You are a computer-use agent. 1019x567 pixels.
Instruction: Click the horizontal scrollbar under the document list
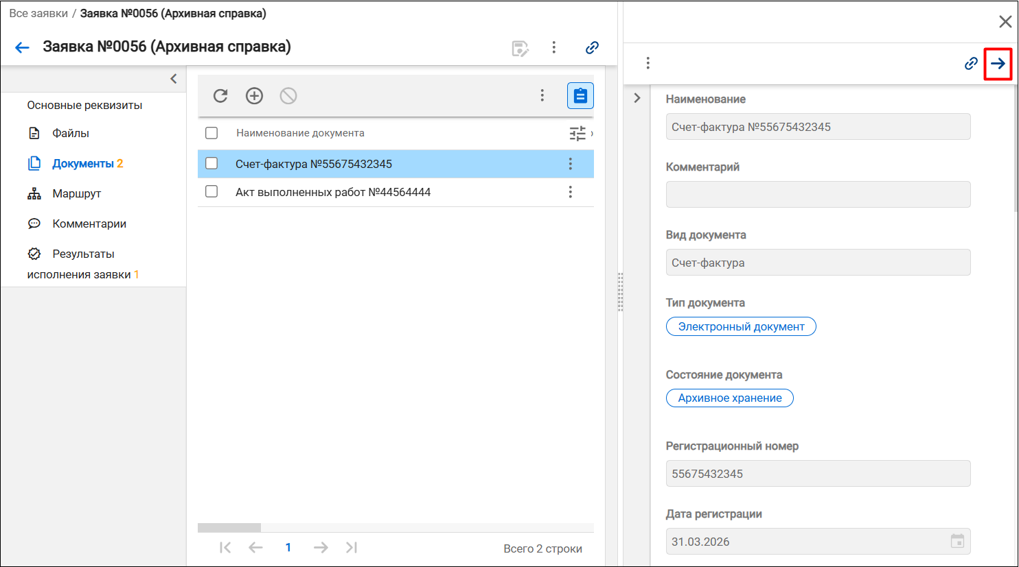(x=229, y=528)
